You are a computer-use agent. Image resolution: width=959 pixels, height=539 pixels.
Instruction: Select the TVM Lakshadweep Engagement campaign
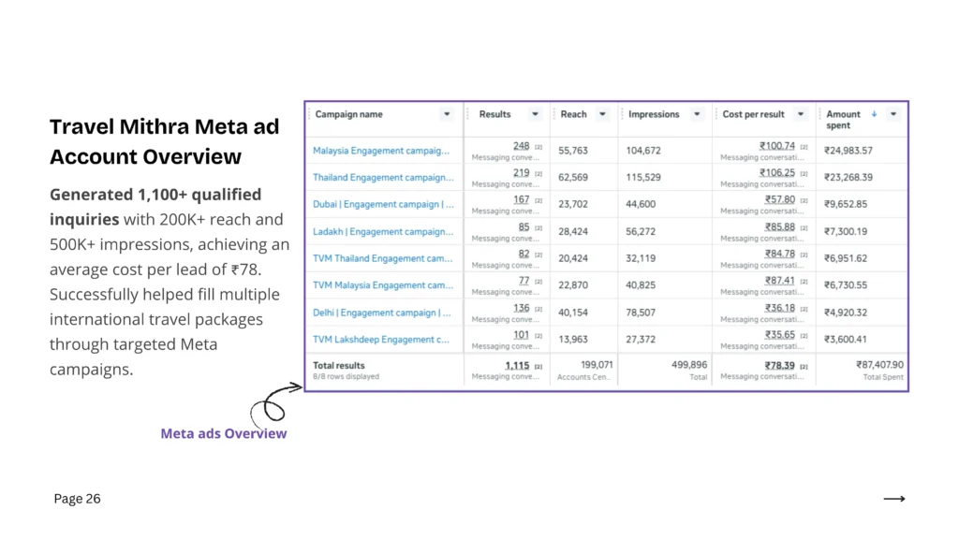pyautogui.click(x=382, y=340)
